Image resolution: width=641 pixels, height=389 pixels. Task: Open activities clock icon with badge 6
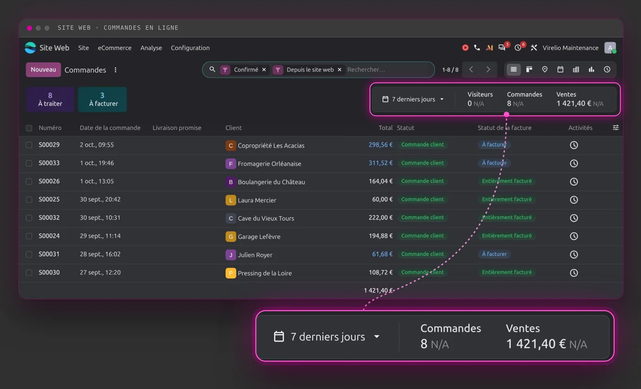518,48
